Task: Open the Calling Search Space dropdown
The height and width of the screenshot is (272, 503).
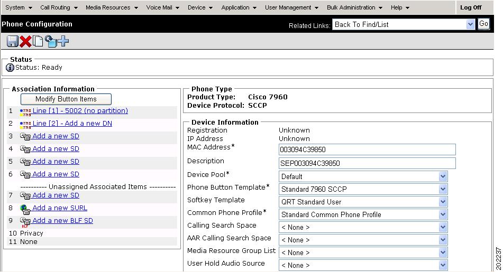Action: pyautogui.click(x=363, y=227)
